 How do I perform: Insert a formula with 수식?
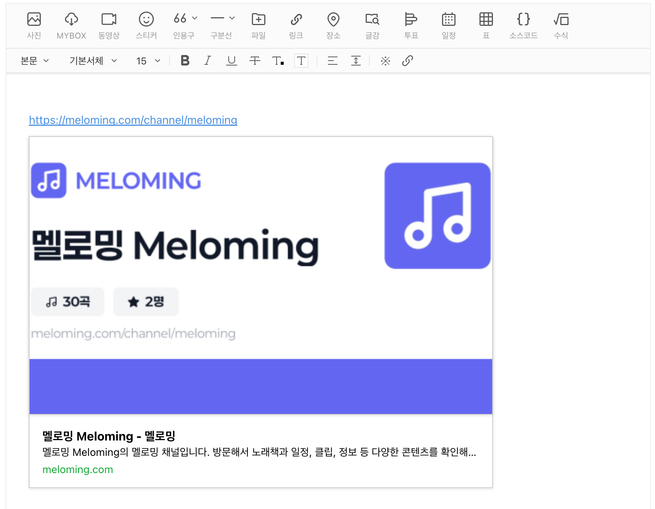[561, 25]
